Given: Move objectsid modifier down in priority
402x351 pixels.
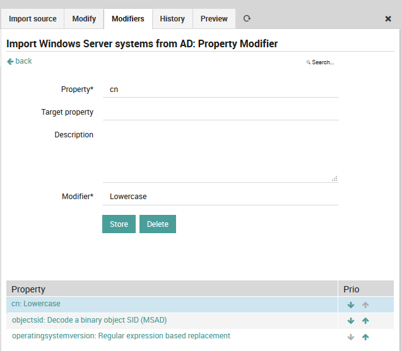Looking at the screenshot, I should pyautogui.click(x=351, y=321).
